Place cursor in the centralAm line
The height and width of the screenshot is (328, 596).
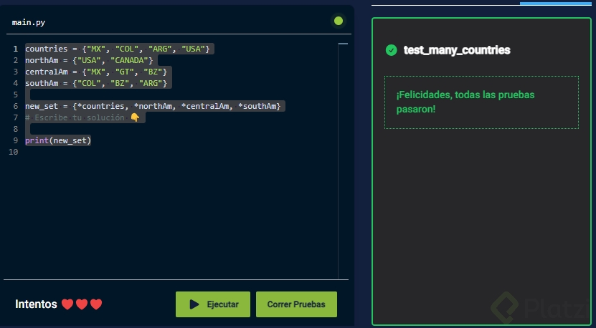coord(96,72)
